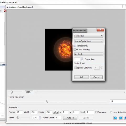
Task: Decrease Zoom percentage with the down spinner
Action: coord(40,119)
